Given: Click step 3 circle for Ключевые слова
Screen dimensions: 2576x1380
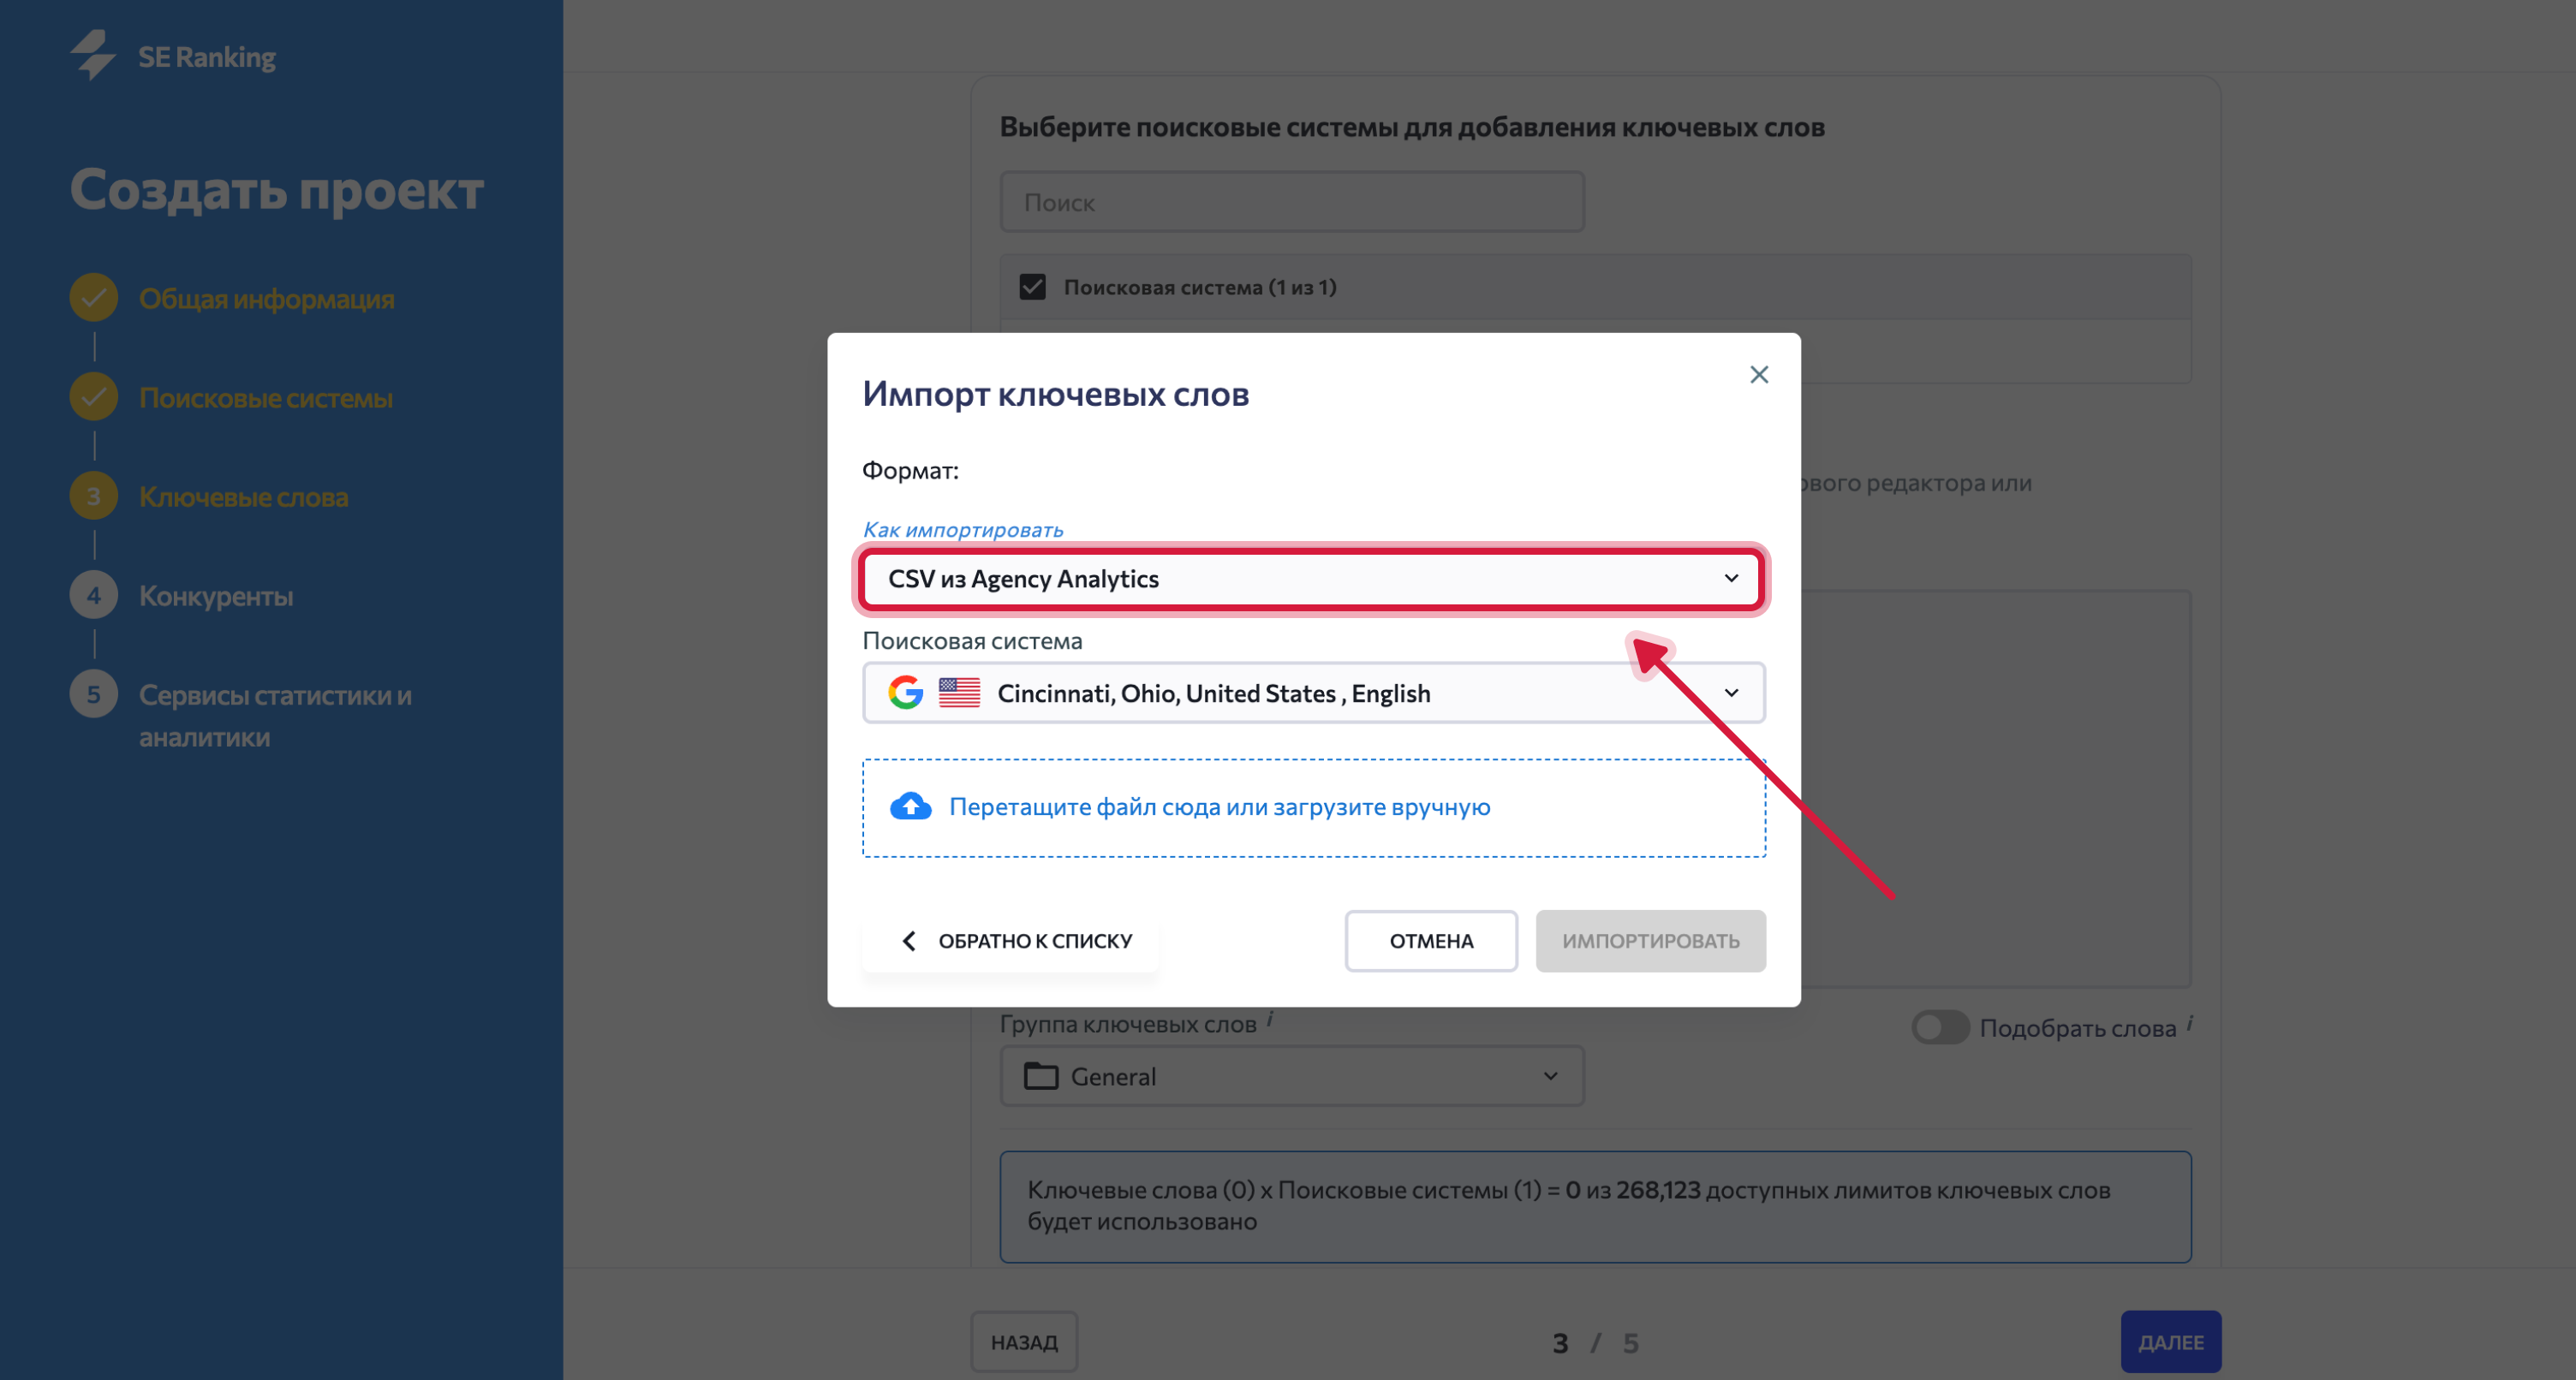Looking at the screenshot, I should (94, 496).
